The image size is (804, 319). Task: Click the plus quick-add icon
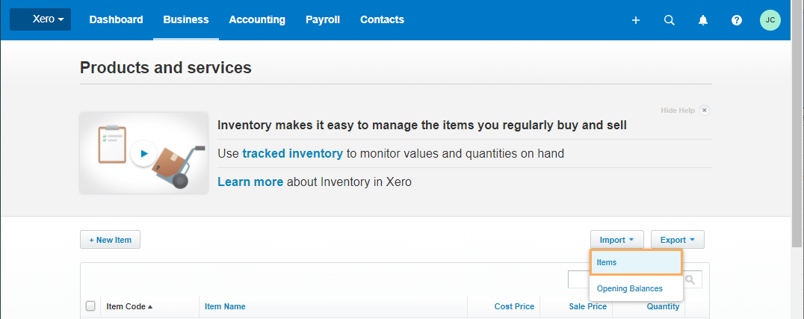click(x=635, y=20)
